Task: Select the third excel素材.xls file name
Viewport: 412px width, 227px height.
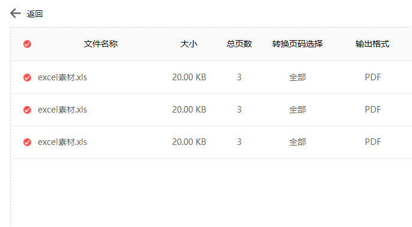Action: pyautogui.click(x=62, y=142)
